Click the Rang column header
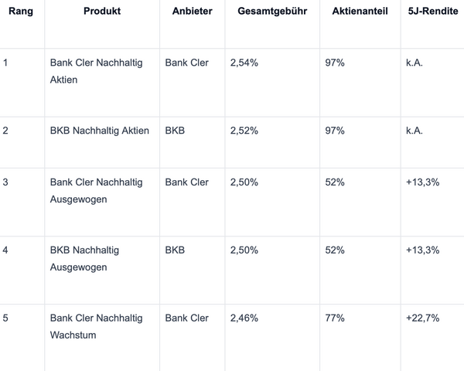Viewport: 464px width, 371px height. point(21,12)
